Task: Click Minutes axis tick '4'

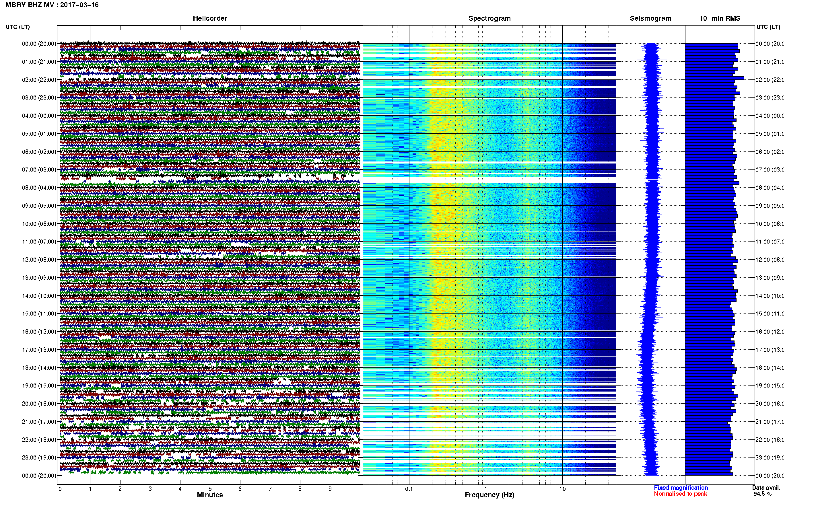Action: point(180,489)
